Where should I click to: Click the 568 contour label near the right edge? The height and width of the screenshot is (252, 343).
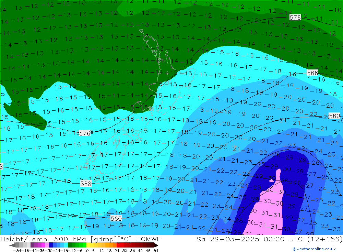coord(312,73)
